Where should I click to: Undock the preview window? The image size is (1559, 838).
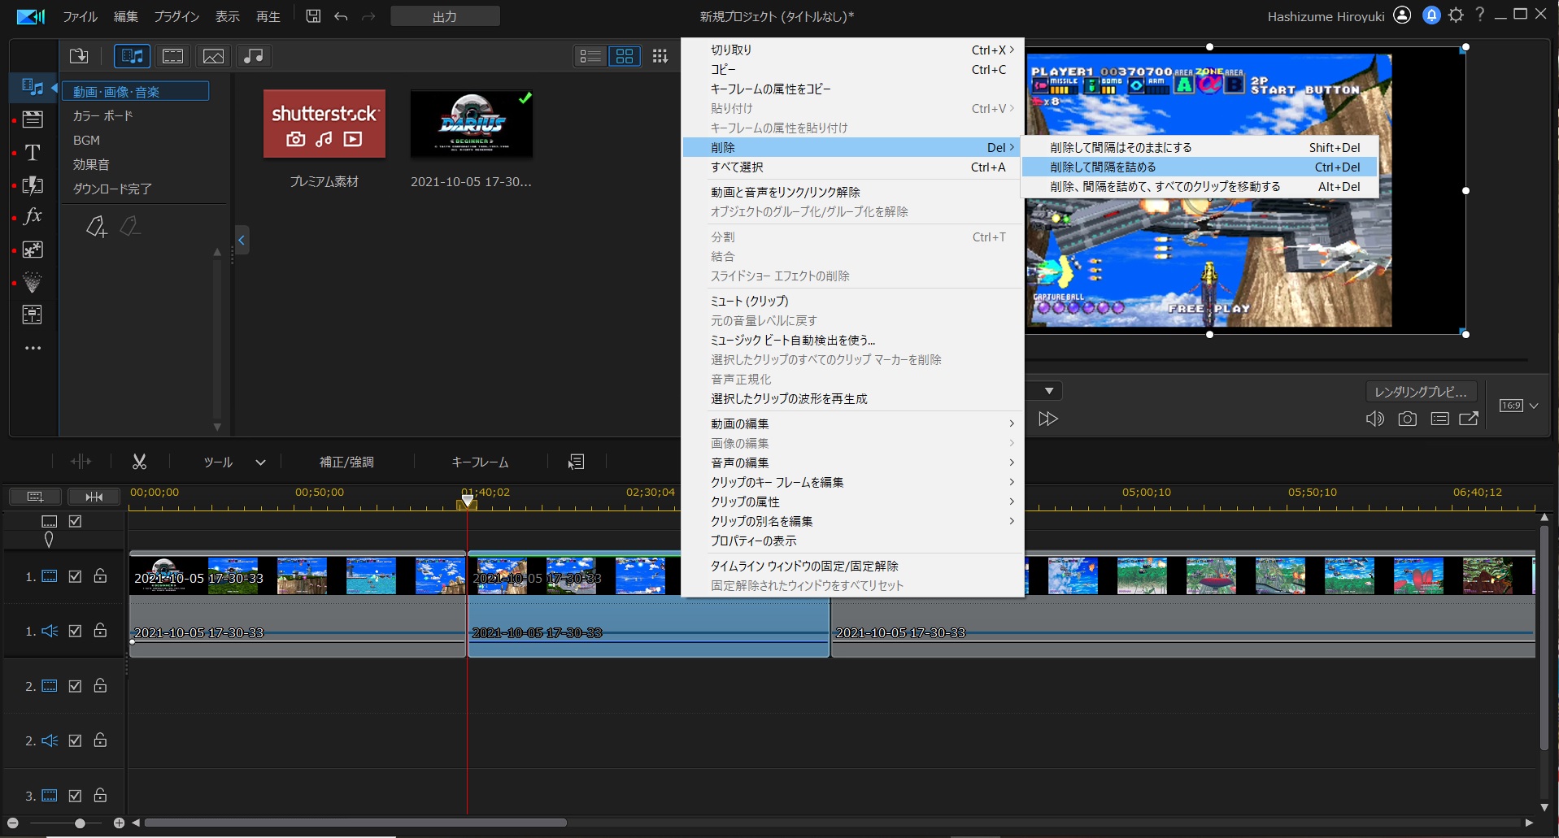point(1469,419)
